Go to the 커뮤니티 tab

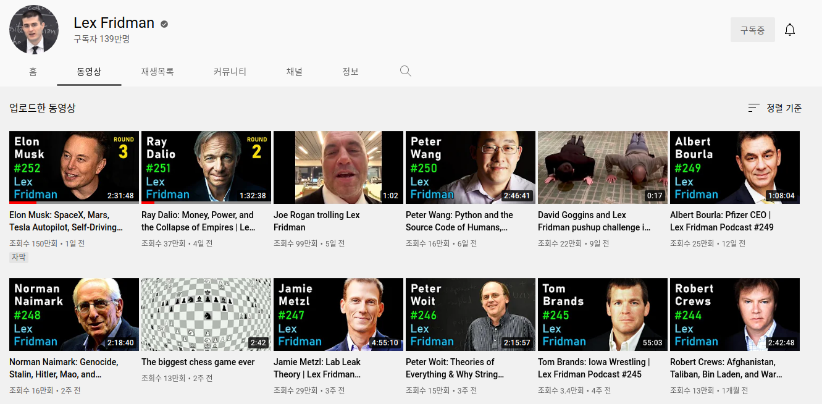click(x=230, y=72)
